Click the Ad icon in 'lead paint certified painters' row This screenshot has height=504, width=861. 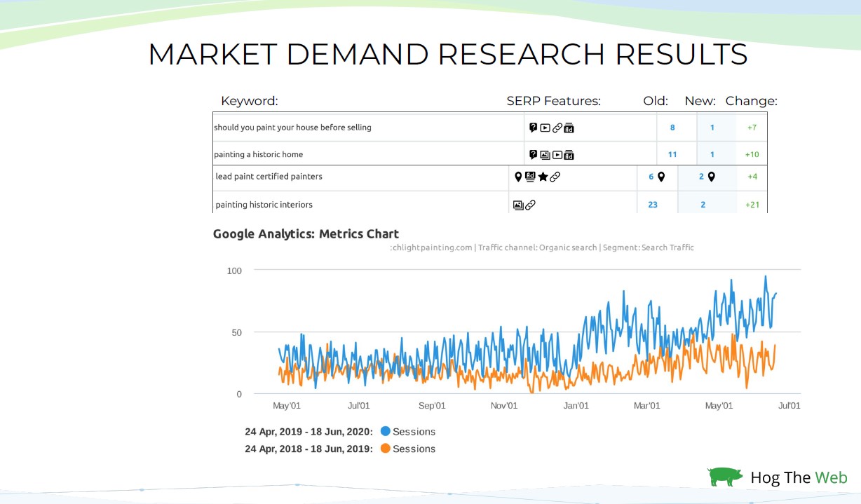coord(530,177)
